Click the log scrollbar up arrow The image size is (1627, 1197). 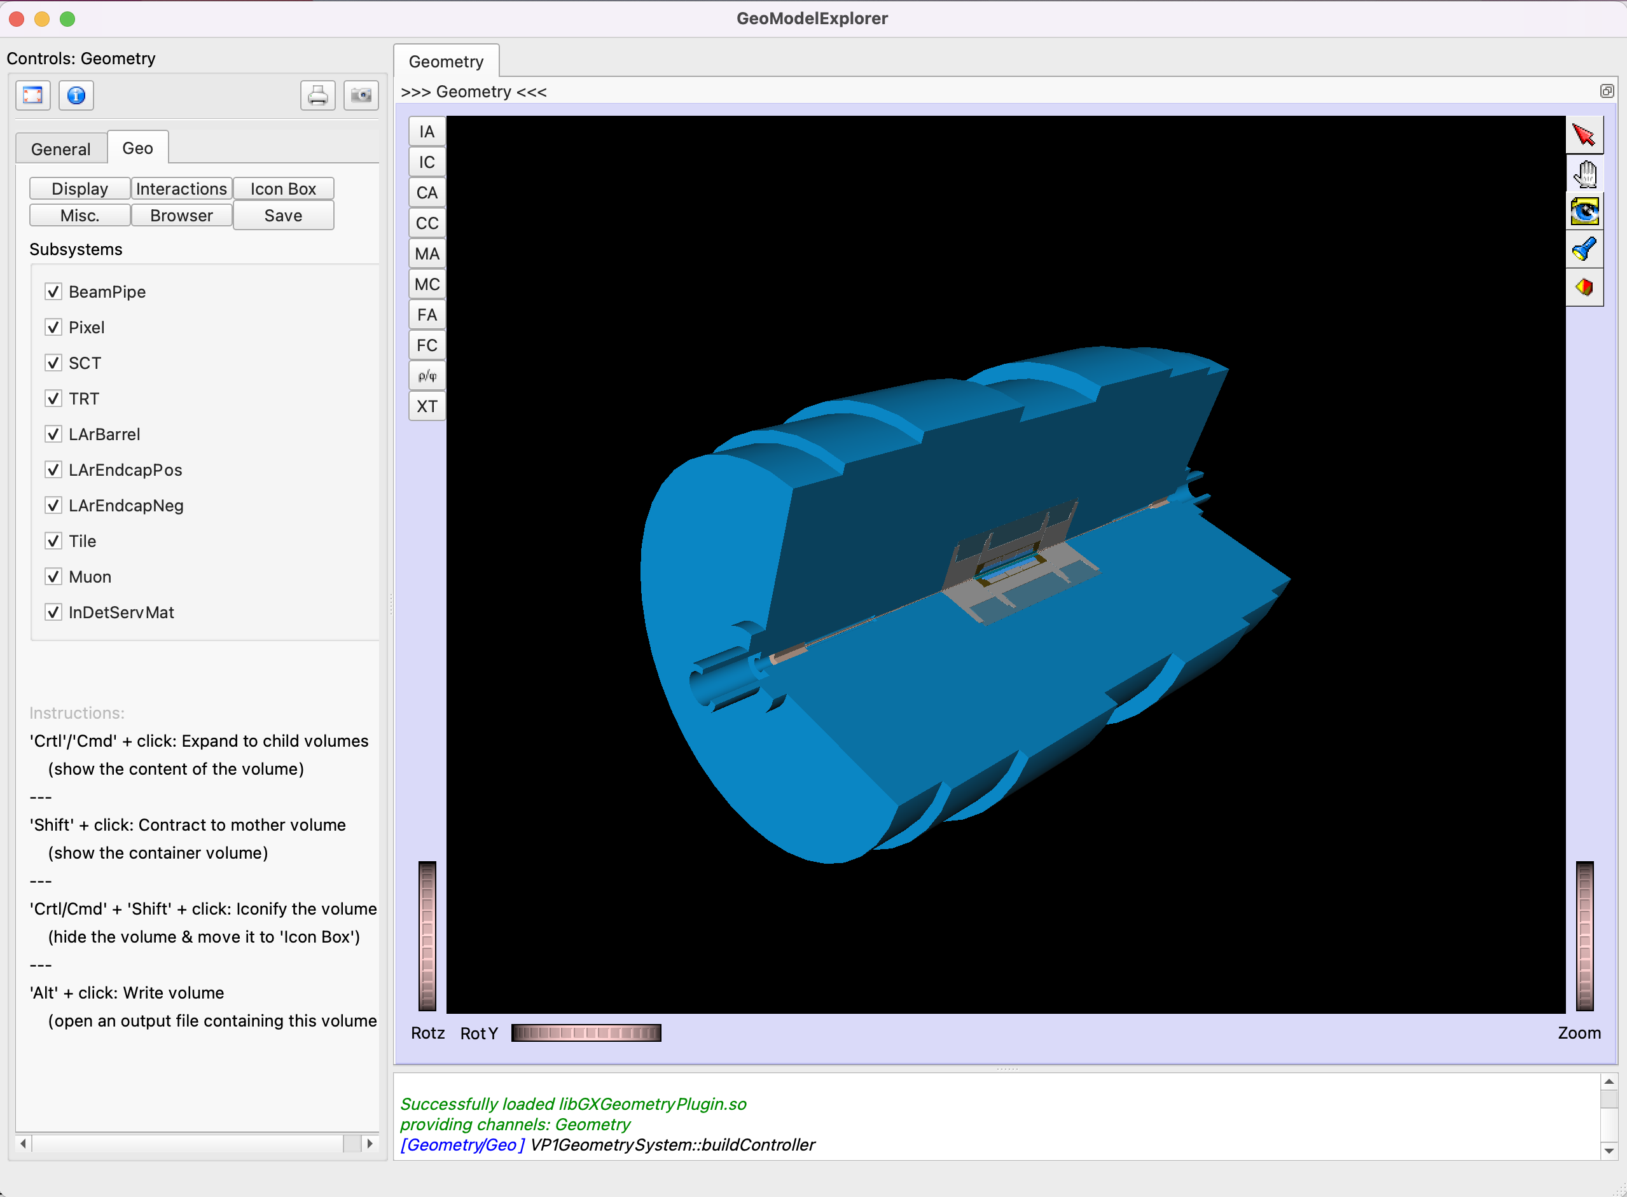tap(1609, 1082)
